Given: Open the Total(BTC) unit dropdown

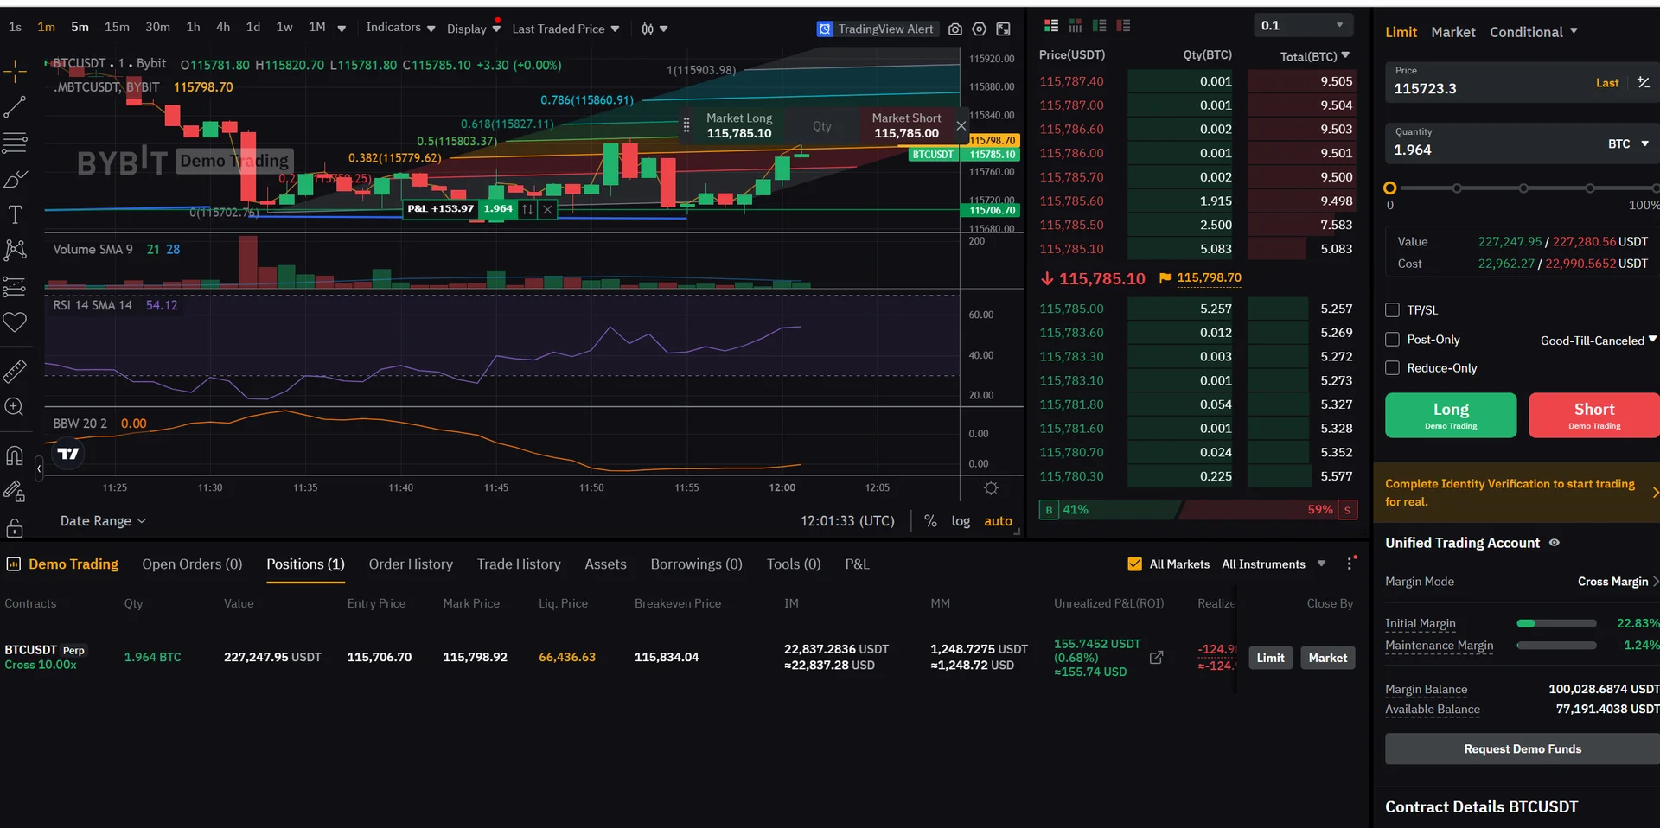Looking at the screenshot, I should pos(1315,56).
